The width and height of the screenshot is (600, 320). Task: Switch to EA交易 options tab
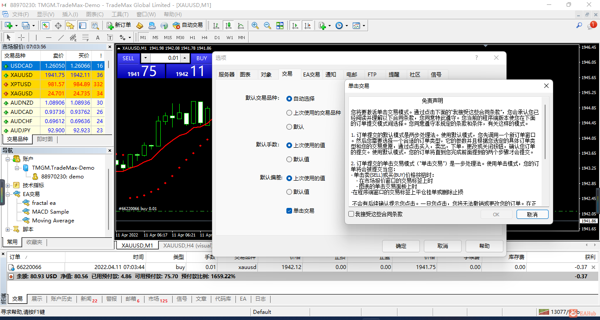tap(311, 75)
